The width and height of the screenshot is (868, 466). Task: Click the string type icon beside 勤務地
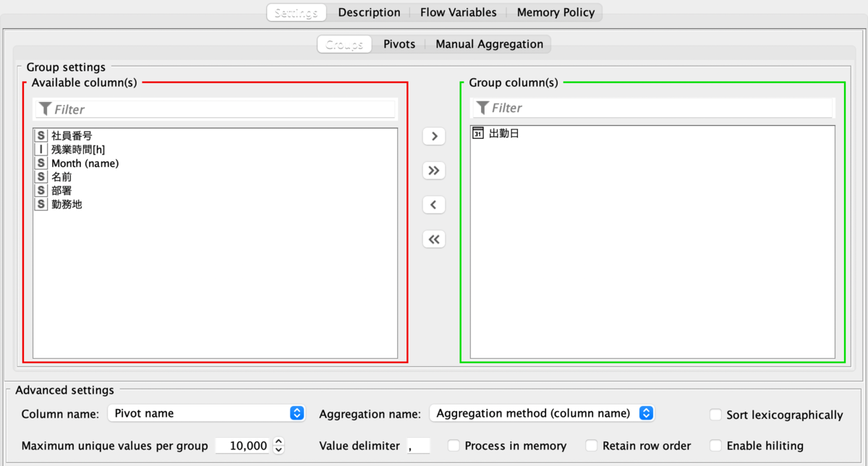[41, 204]
